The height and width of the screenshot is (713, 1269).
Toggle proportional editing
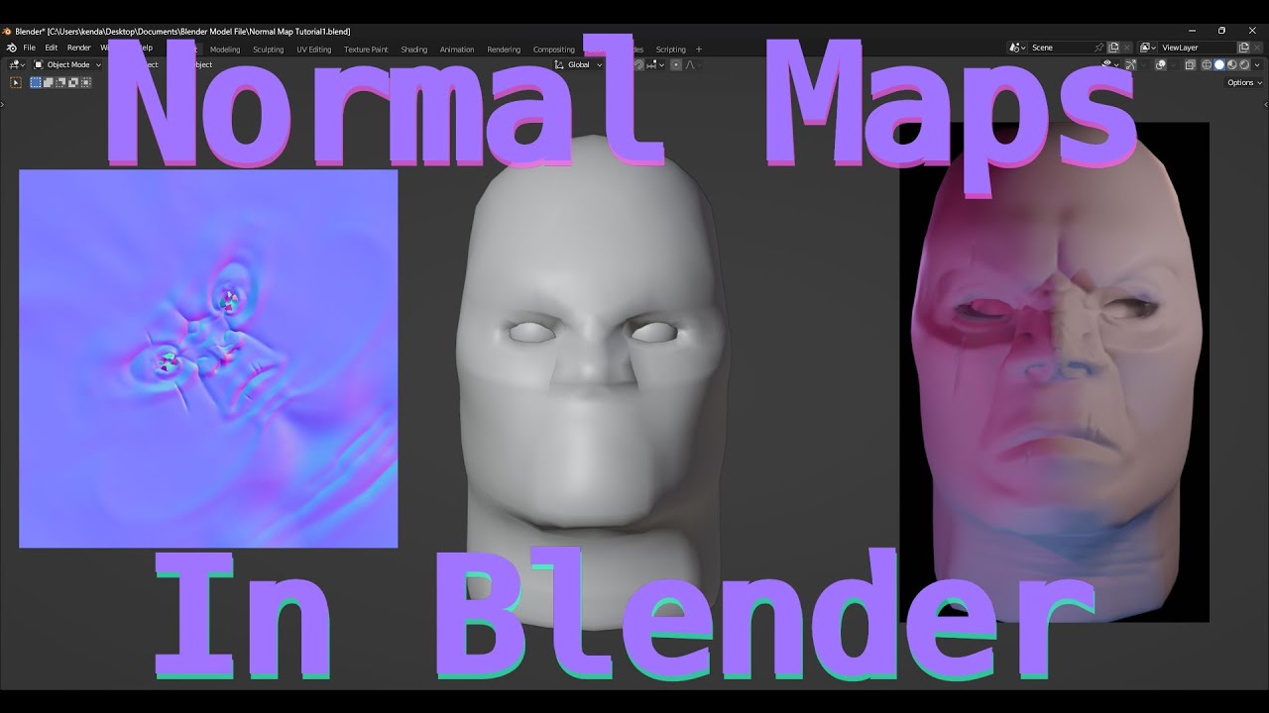click(x=676, y=64)
